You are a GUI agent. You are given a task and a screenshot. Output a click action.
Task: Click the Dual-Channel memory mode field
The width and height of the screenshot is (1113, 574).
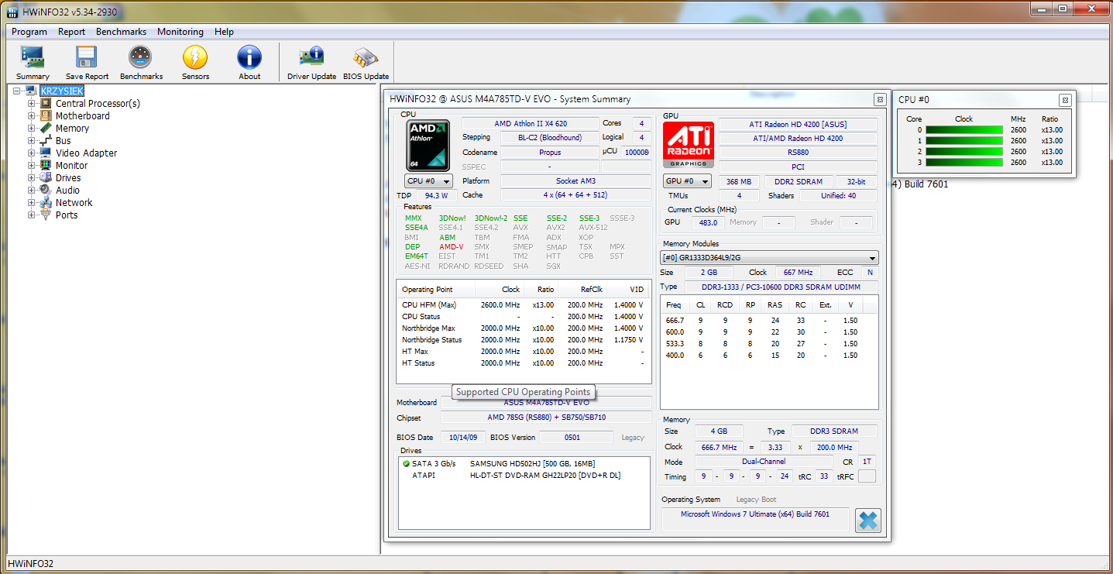click(x=764, y=462)
